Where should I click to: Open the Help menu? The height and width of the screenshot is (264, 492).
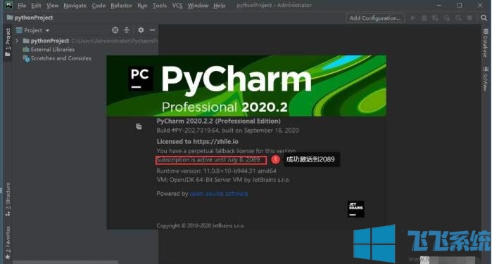pos(220,6)
